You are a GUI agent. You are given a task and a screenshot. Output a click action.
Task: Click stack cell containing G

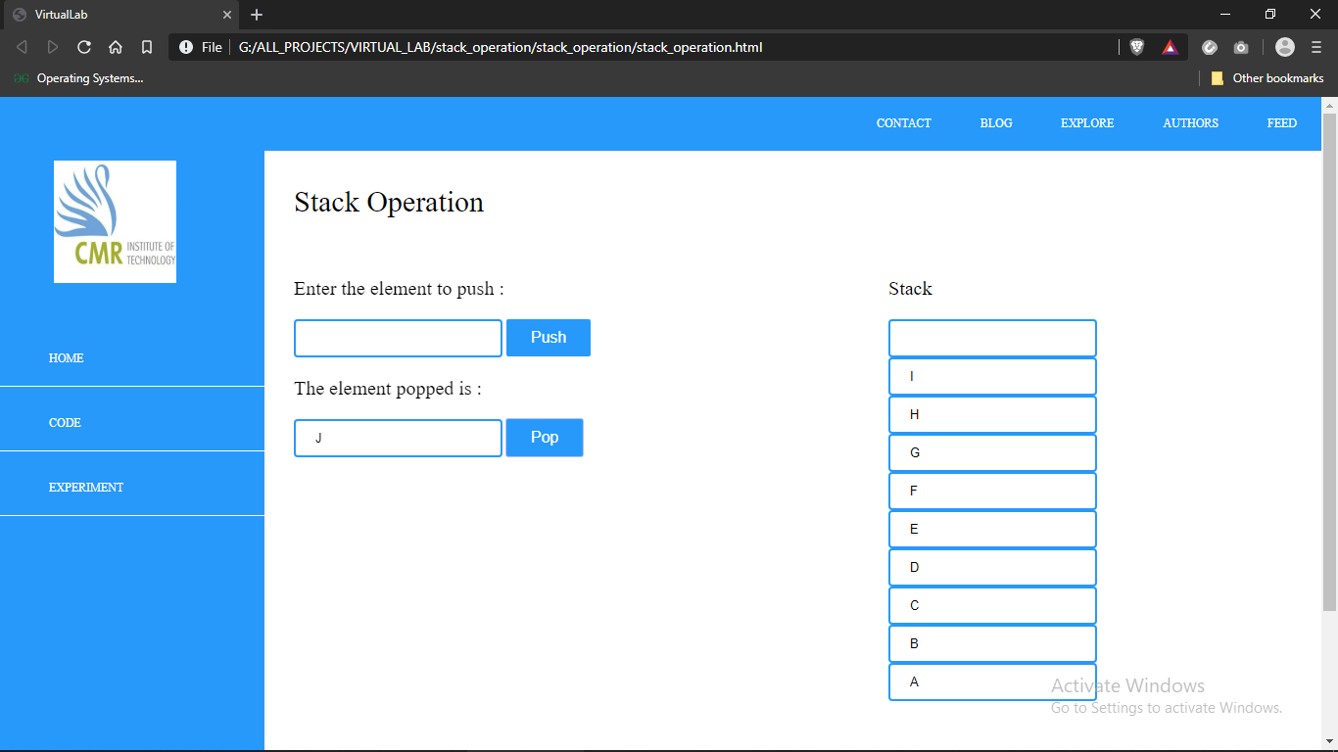coord(992,452)
